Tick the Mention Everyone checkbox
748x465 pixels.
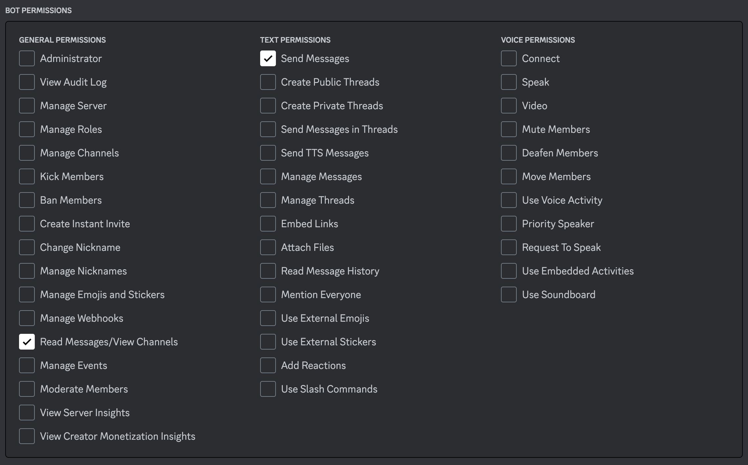(x=268, y=294)
